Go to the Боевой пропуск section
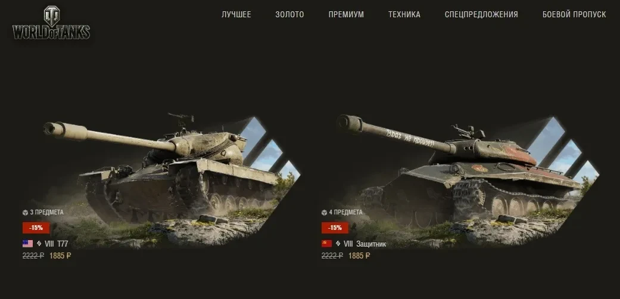 [x=574, y=14]
